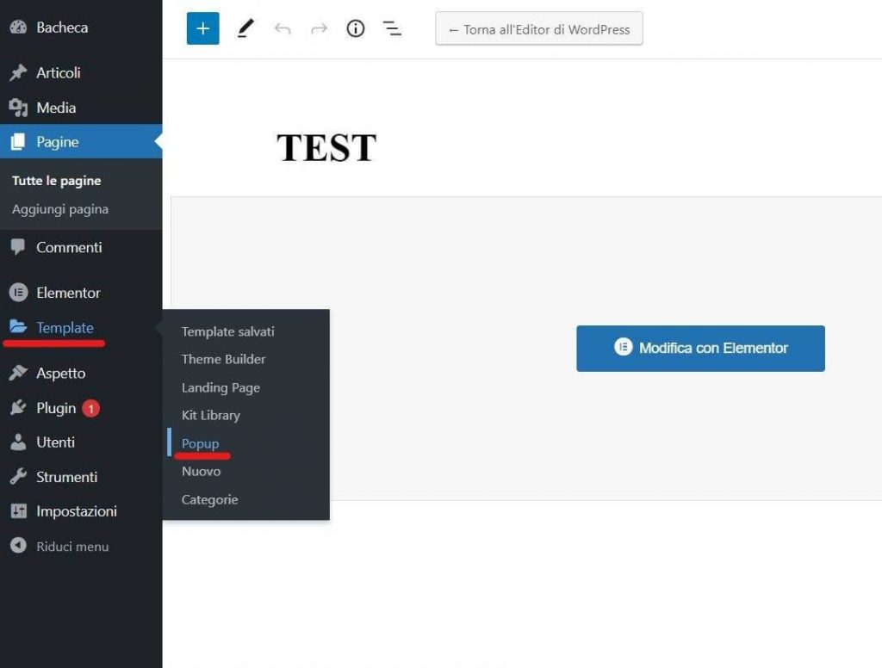
Task: Select Kit Library from Template submenu
Action: [211, 415]
